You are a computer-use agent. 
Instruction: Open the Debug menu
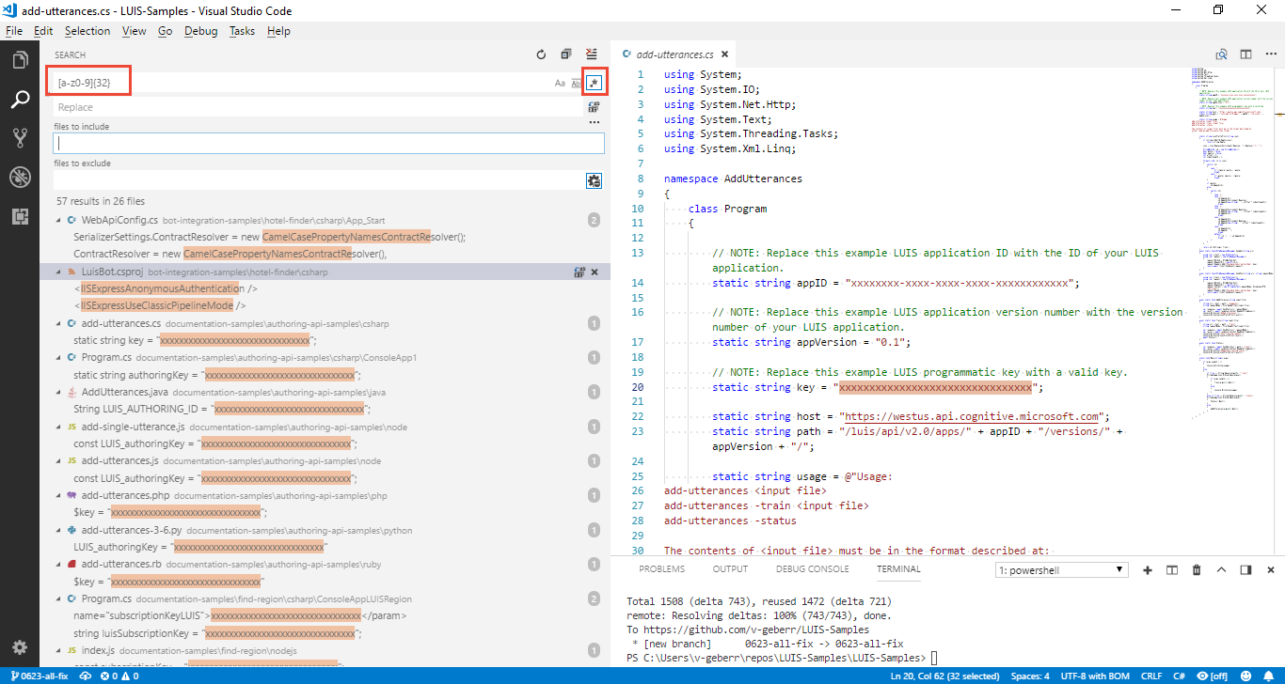[200, 31]
